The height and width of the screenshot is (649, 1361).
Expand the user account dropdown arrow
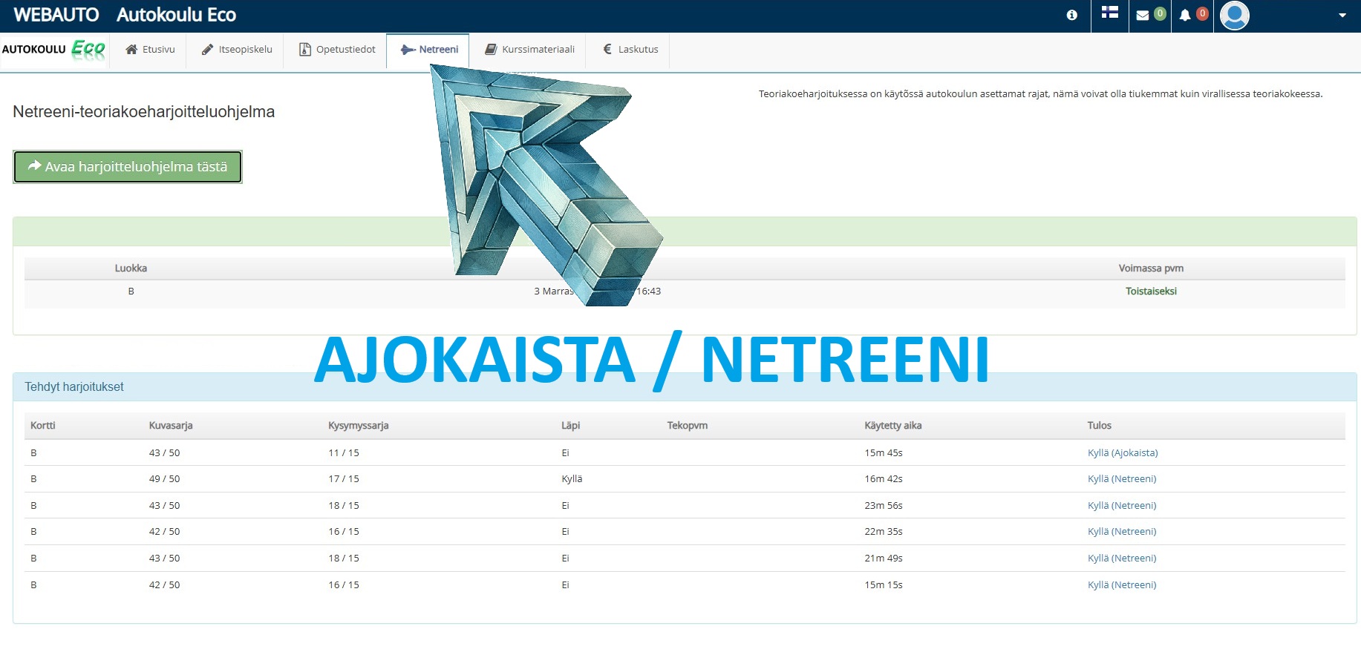click(1342, 16)
